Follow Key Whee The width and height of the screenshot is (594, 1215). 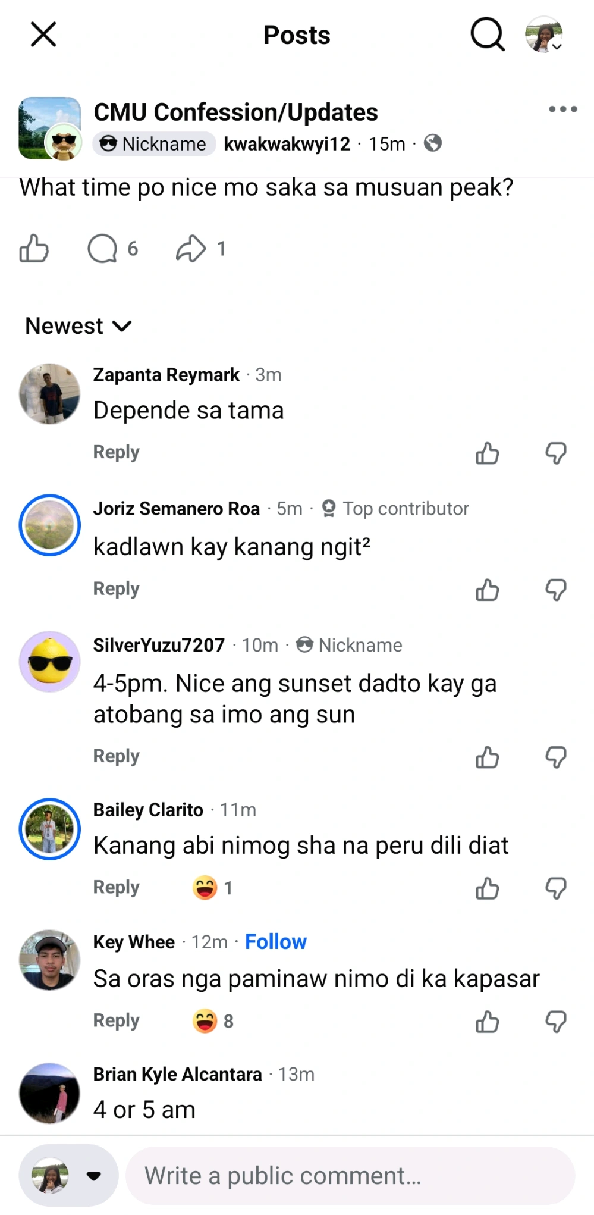pos(275,942)
